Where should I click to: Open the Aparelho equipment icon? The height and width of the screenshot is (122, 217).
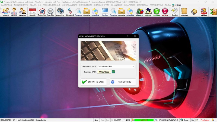coord(60,12)
